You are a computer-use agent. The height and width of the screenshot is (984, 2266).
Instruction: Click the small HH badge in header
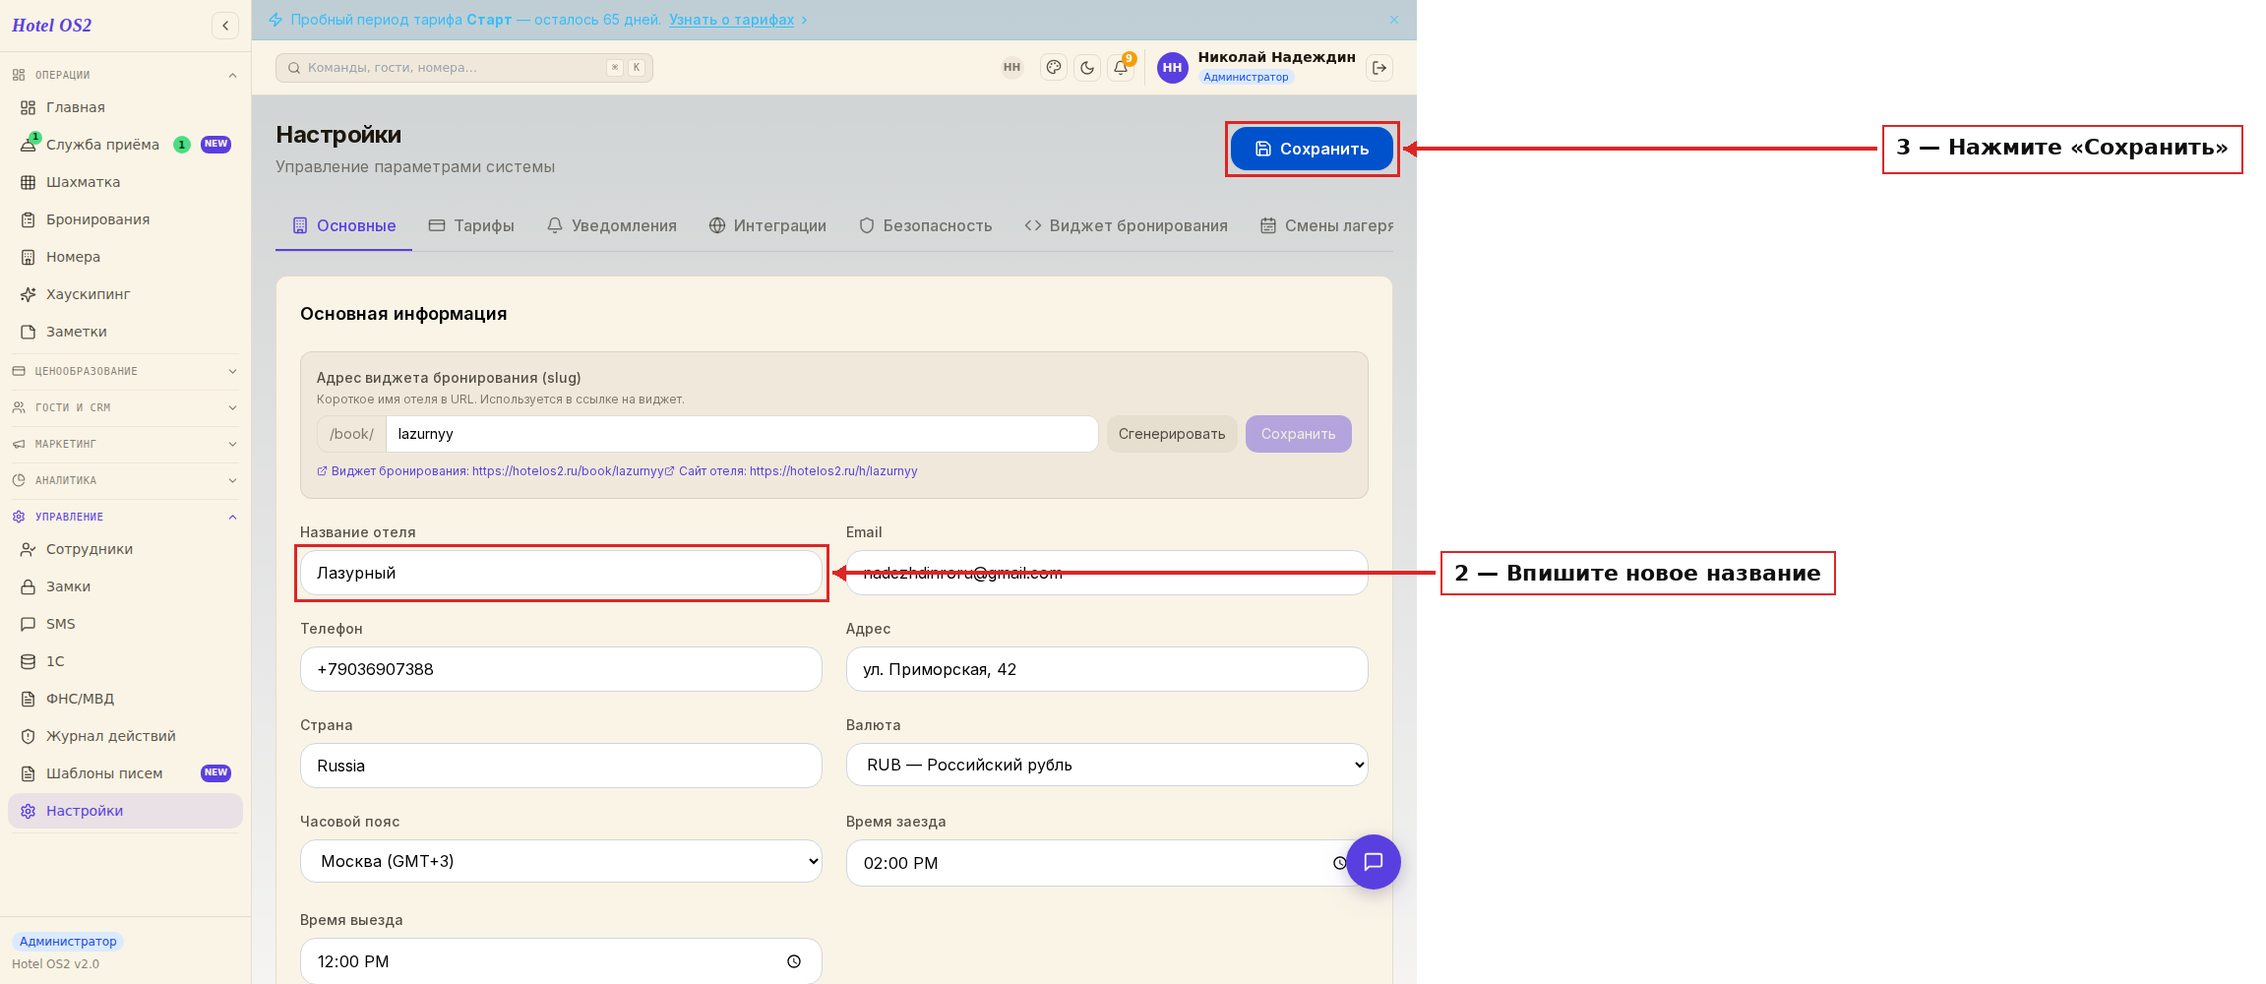tap(1011, 68)
